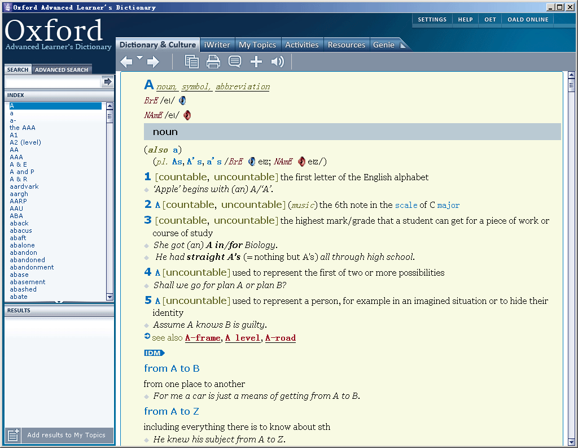Screen dimensions: 578x448
Task: Click the idiom 'from A to Z'
Action: pyautogui.click(x=172, y=411)
